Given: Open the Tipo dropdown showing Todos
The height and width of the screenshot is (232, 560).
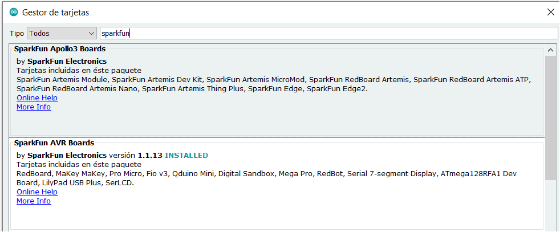Looking at the screenshot, I should (x=61, y=34).
